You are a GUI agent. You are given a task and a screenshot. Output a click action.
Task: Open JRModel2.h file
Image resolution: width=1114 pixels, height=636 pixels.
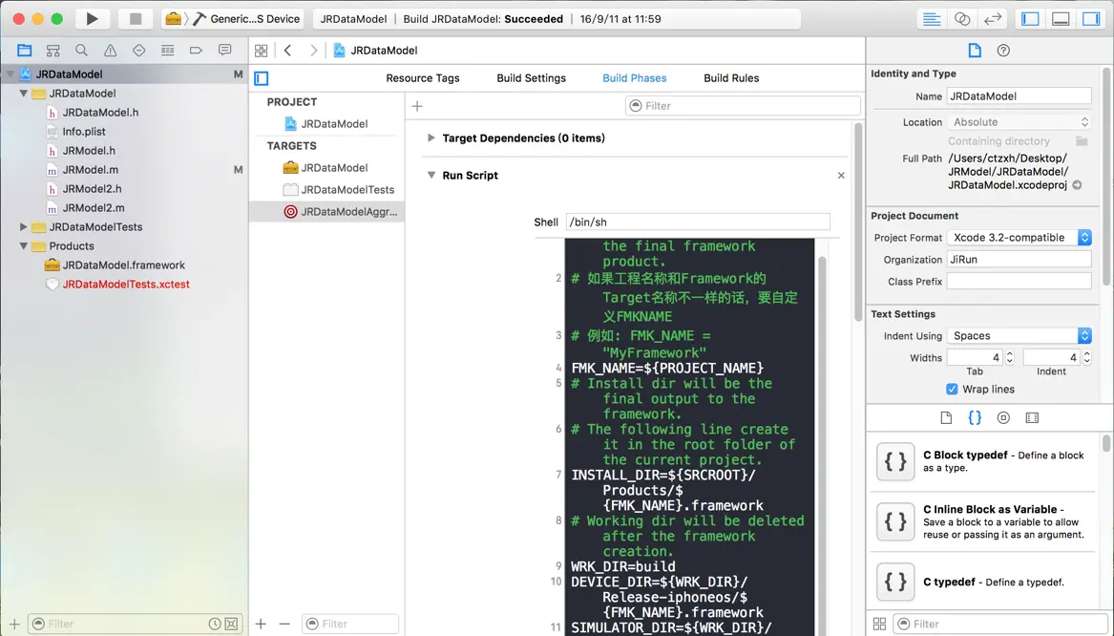point(92,189)
